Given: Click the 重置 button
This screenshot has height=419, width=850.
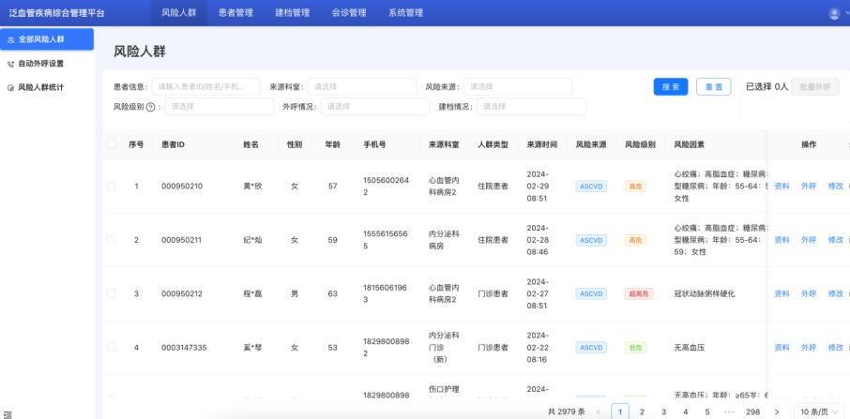Looking at the screenshot, I should (713, 86).
